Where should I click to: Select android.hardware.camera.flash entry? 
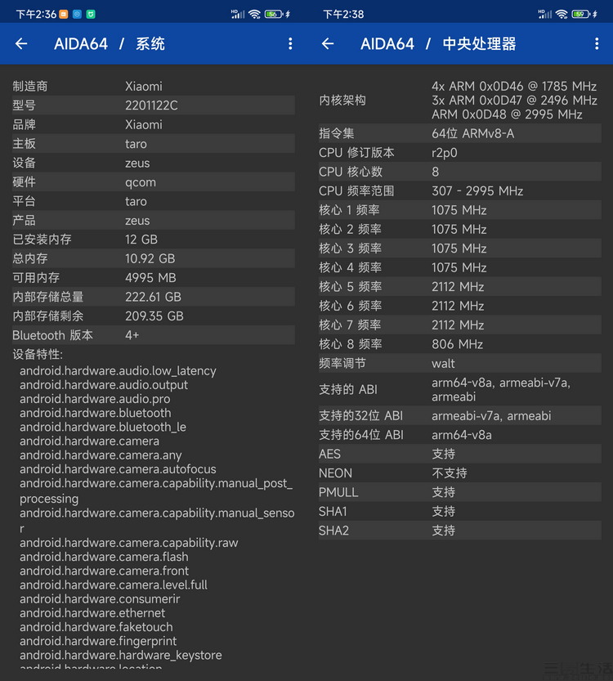104,557
